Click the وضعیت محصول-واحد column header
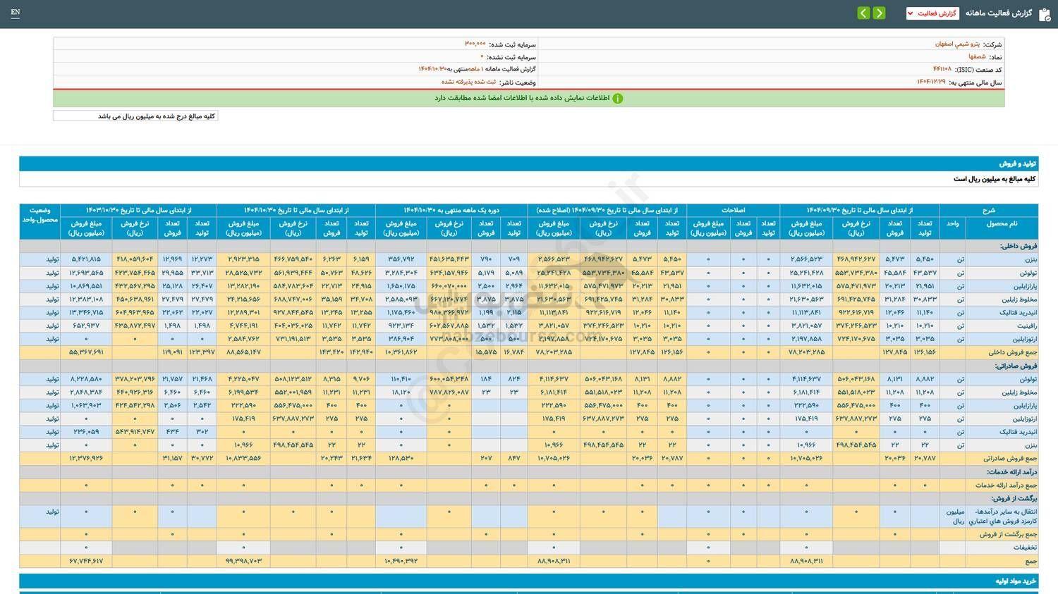 click(39, 215)
